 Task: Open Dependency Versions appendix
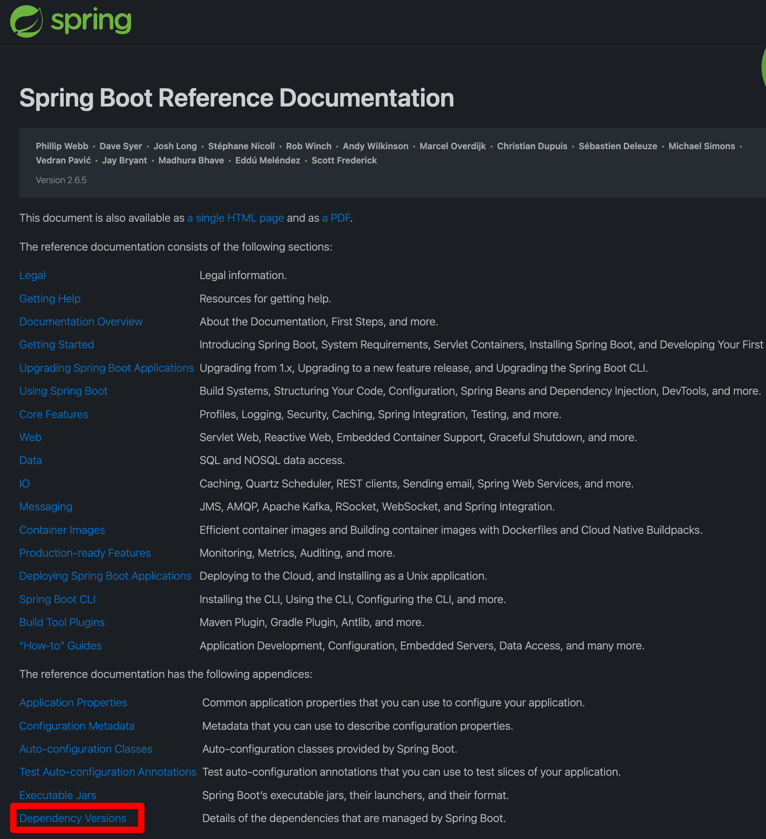pyautogui.click(x=72, y=818)
